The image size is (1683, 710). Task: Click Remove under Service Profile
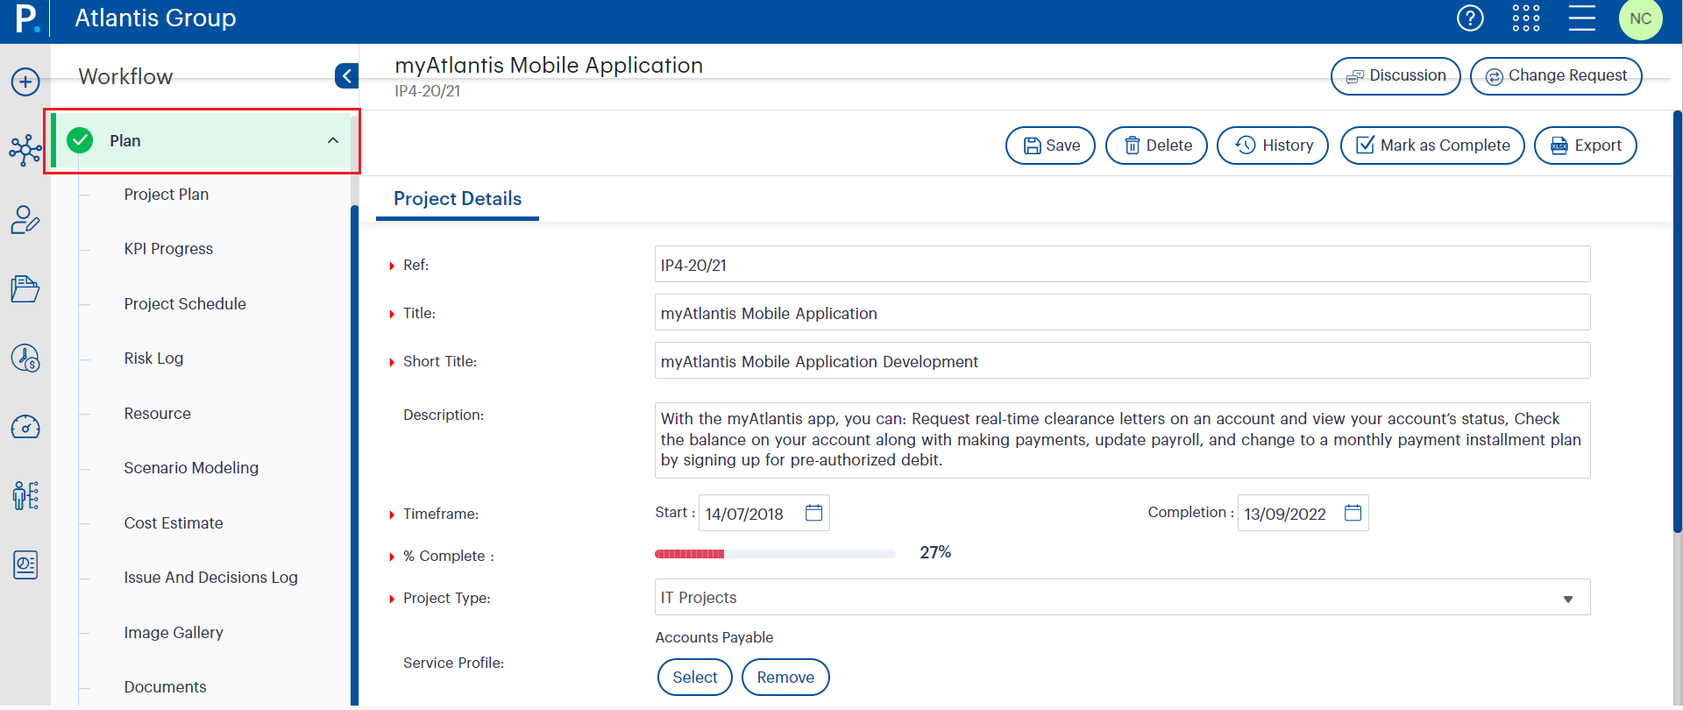[785, 677]
